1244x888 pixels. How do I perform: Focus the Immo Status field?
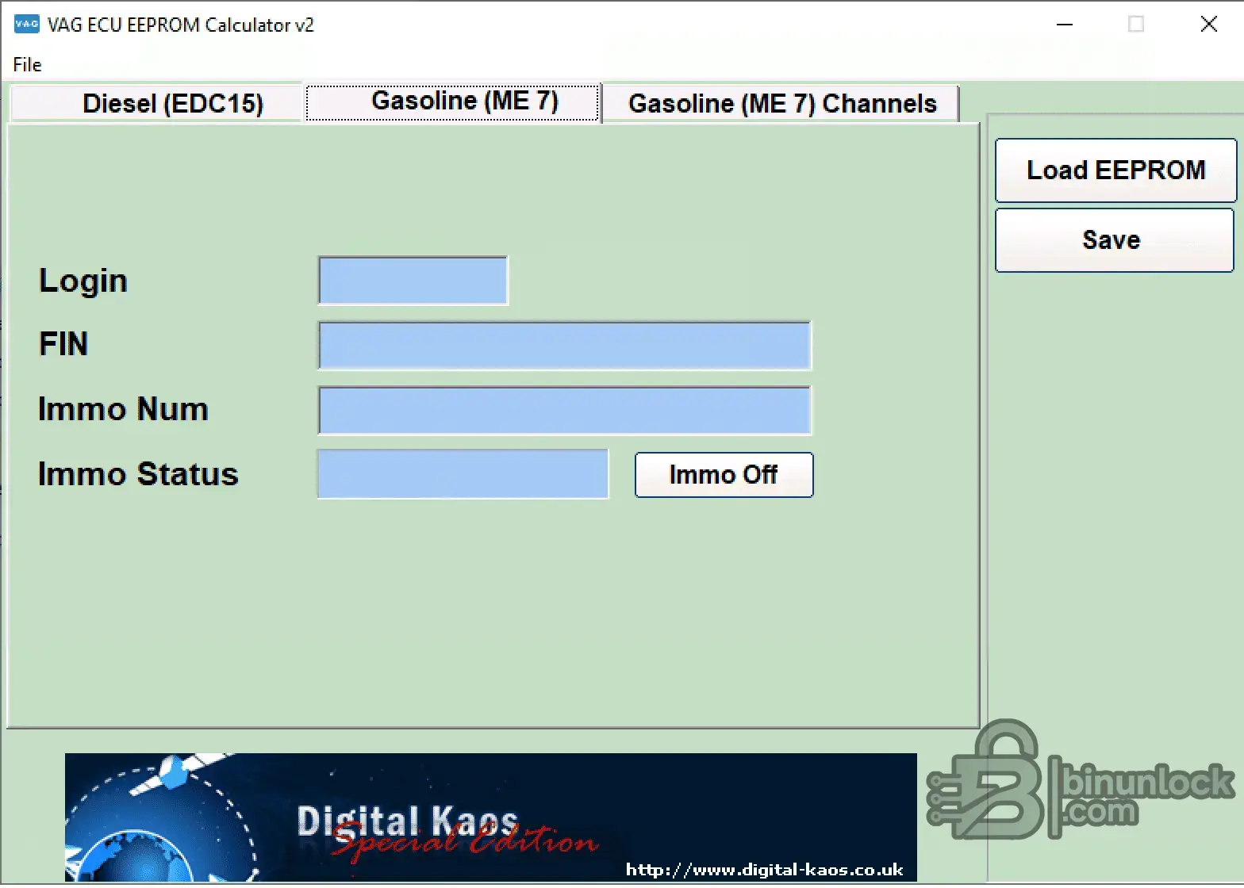pyautogui.click(x=463, y=473)
